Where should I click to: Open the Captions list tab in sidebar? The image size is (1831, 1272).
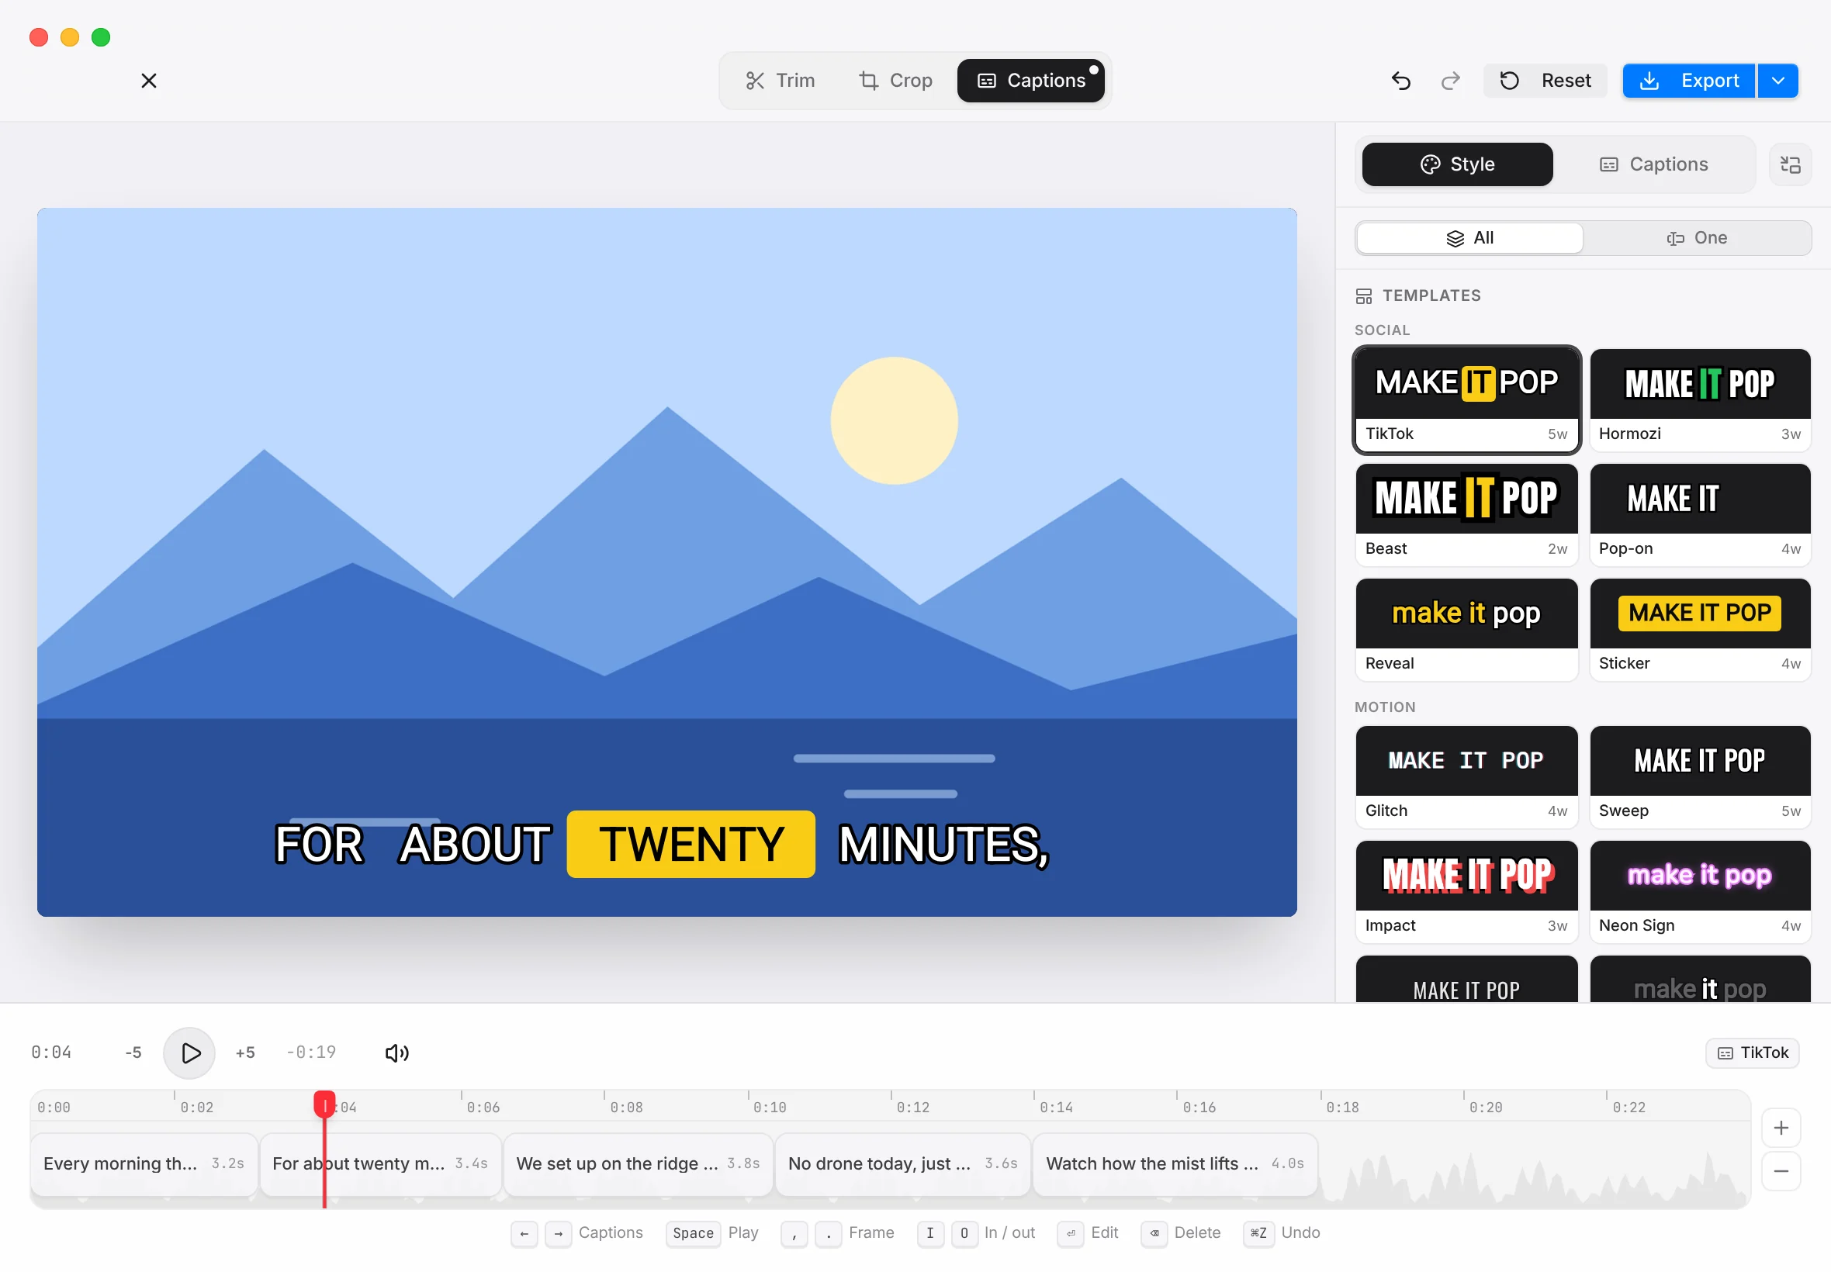pyautogui.click(x=1653, y=164)
